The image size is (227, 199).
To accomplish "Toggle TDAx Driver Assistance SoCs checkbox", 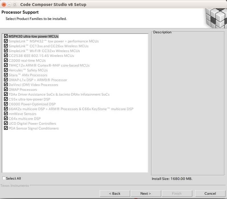I will 6,94.
